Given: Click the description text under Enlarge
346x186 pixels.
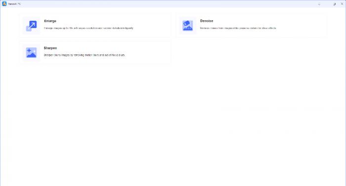Looking at the screenshot, I should pyautogui.click(x=88, y=28).
